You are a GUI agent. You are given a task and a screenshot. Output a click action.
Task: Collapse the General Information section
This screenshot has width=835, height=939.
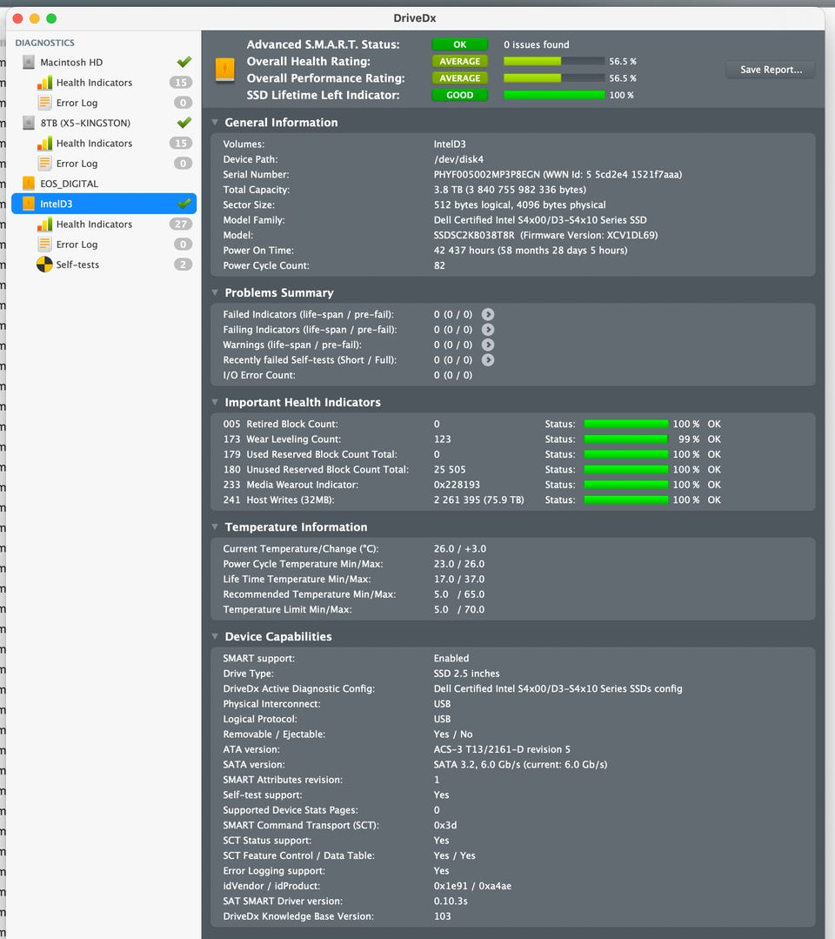click(x=215, y=122)
